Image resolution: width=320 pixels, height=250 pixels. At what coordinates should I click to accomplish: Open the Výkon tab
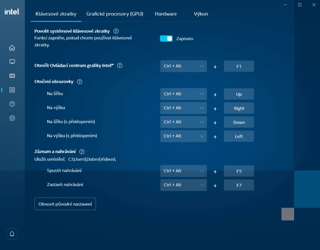[x=201, y=14]
